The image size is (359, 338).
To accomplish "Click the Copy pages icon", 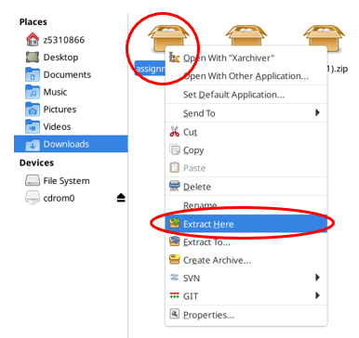I will (x=174, y=149).
